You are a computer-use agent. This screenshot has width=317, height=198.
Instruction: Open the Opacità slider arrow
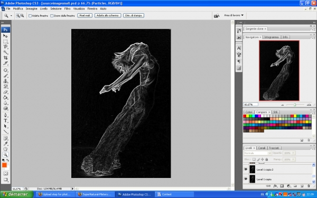(x=293, y=153)
